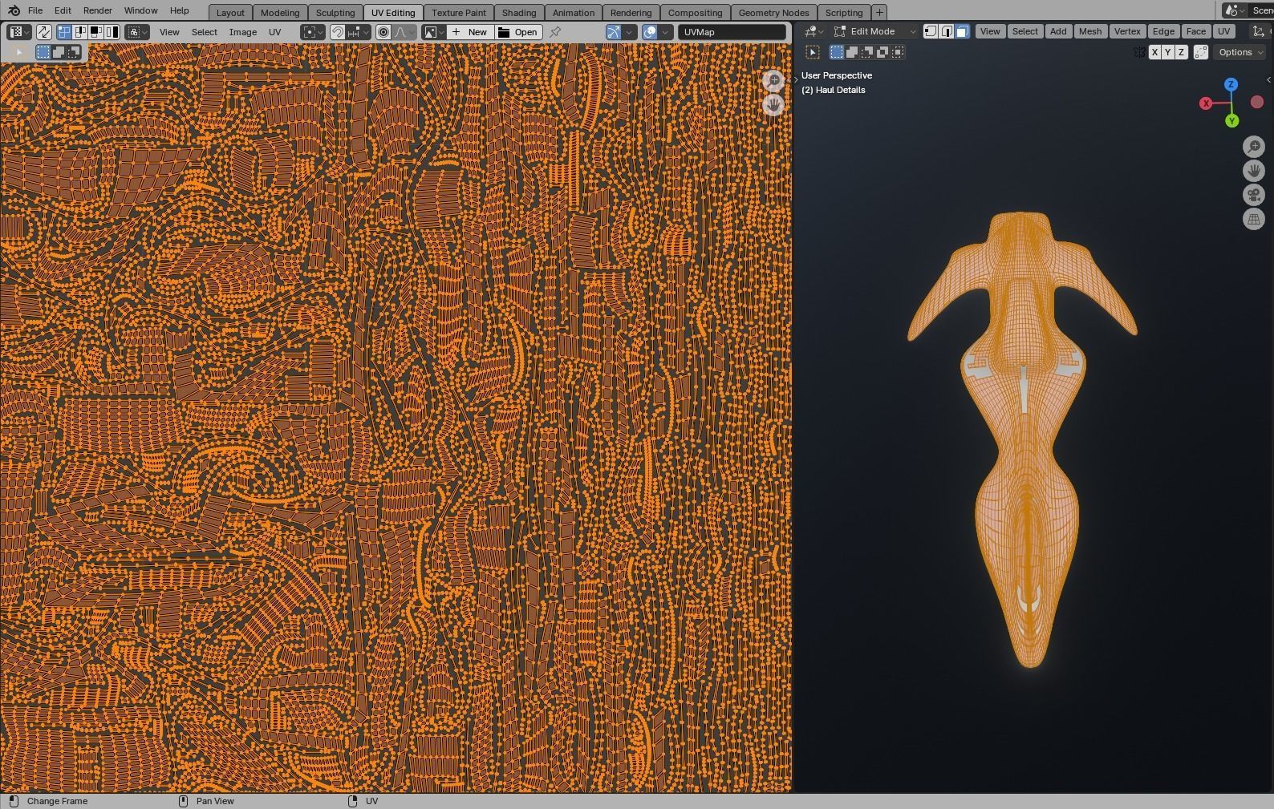Toggle UV editor overlays
The image size is (1274, 809).
click(650, 32)
